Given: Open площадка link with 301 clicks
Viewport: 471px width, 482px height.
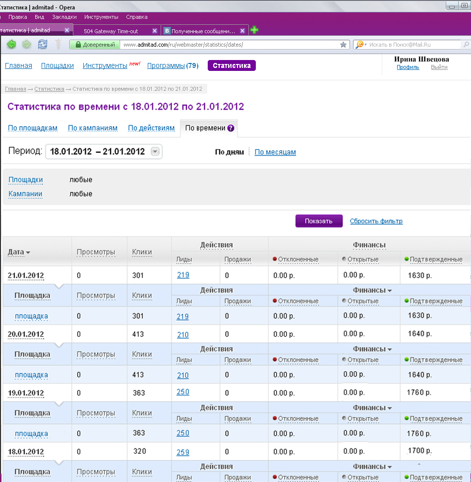Looking at the screenshot, I should [31, 316].
